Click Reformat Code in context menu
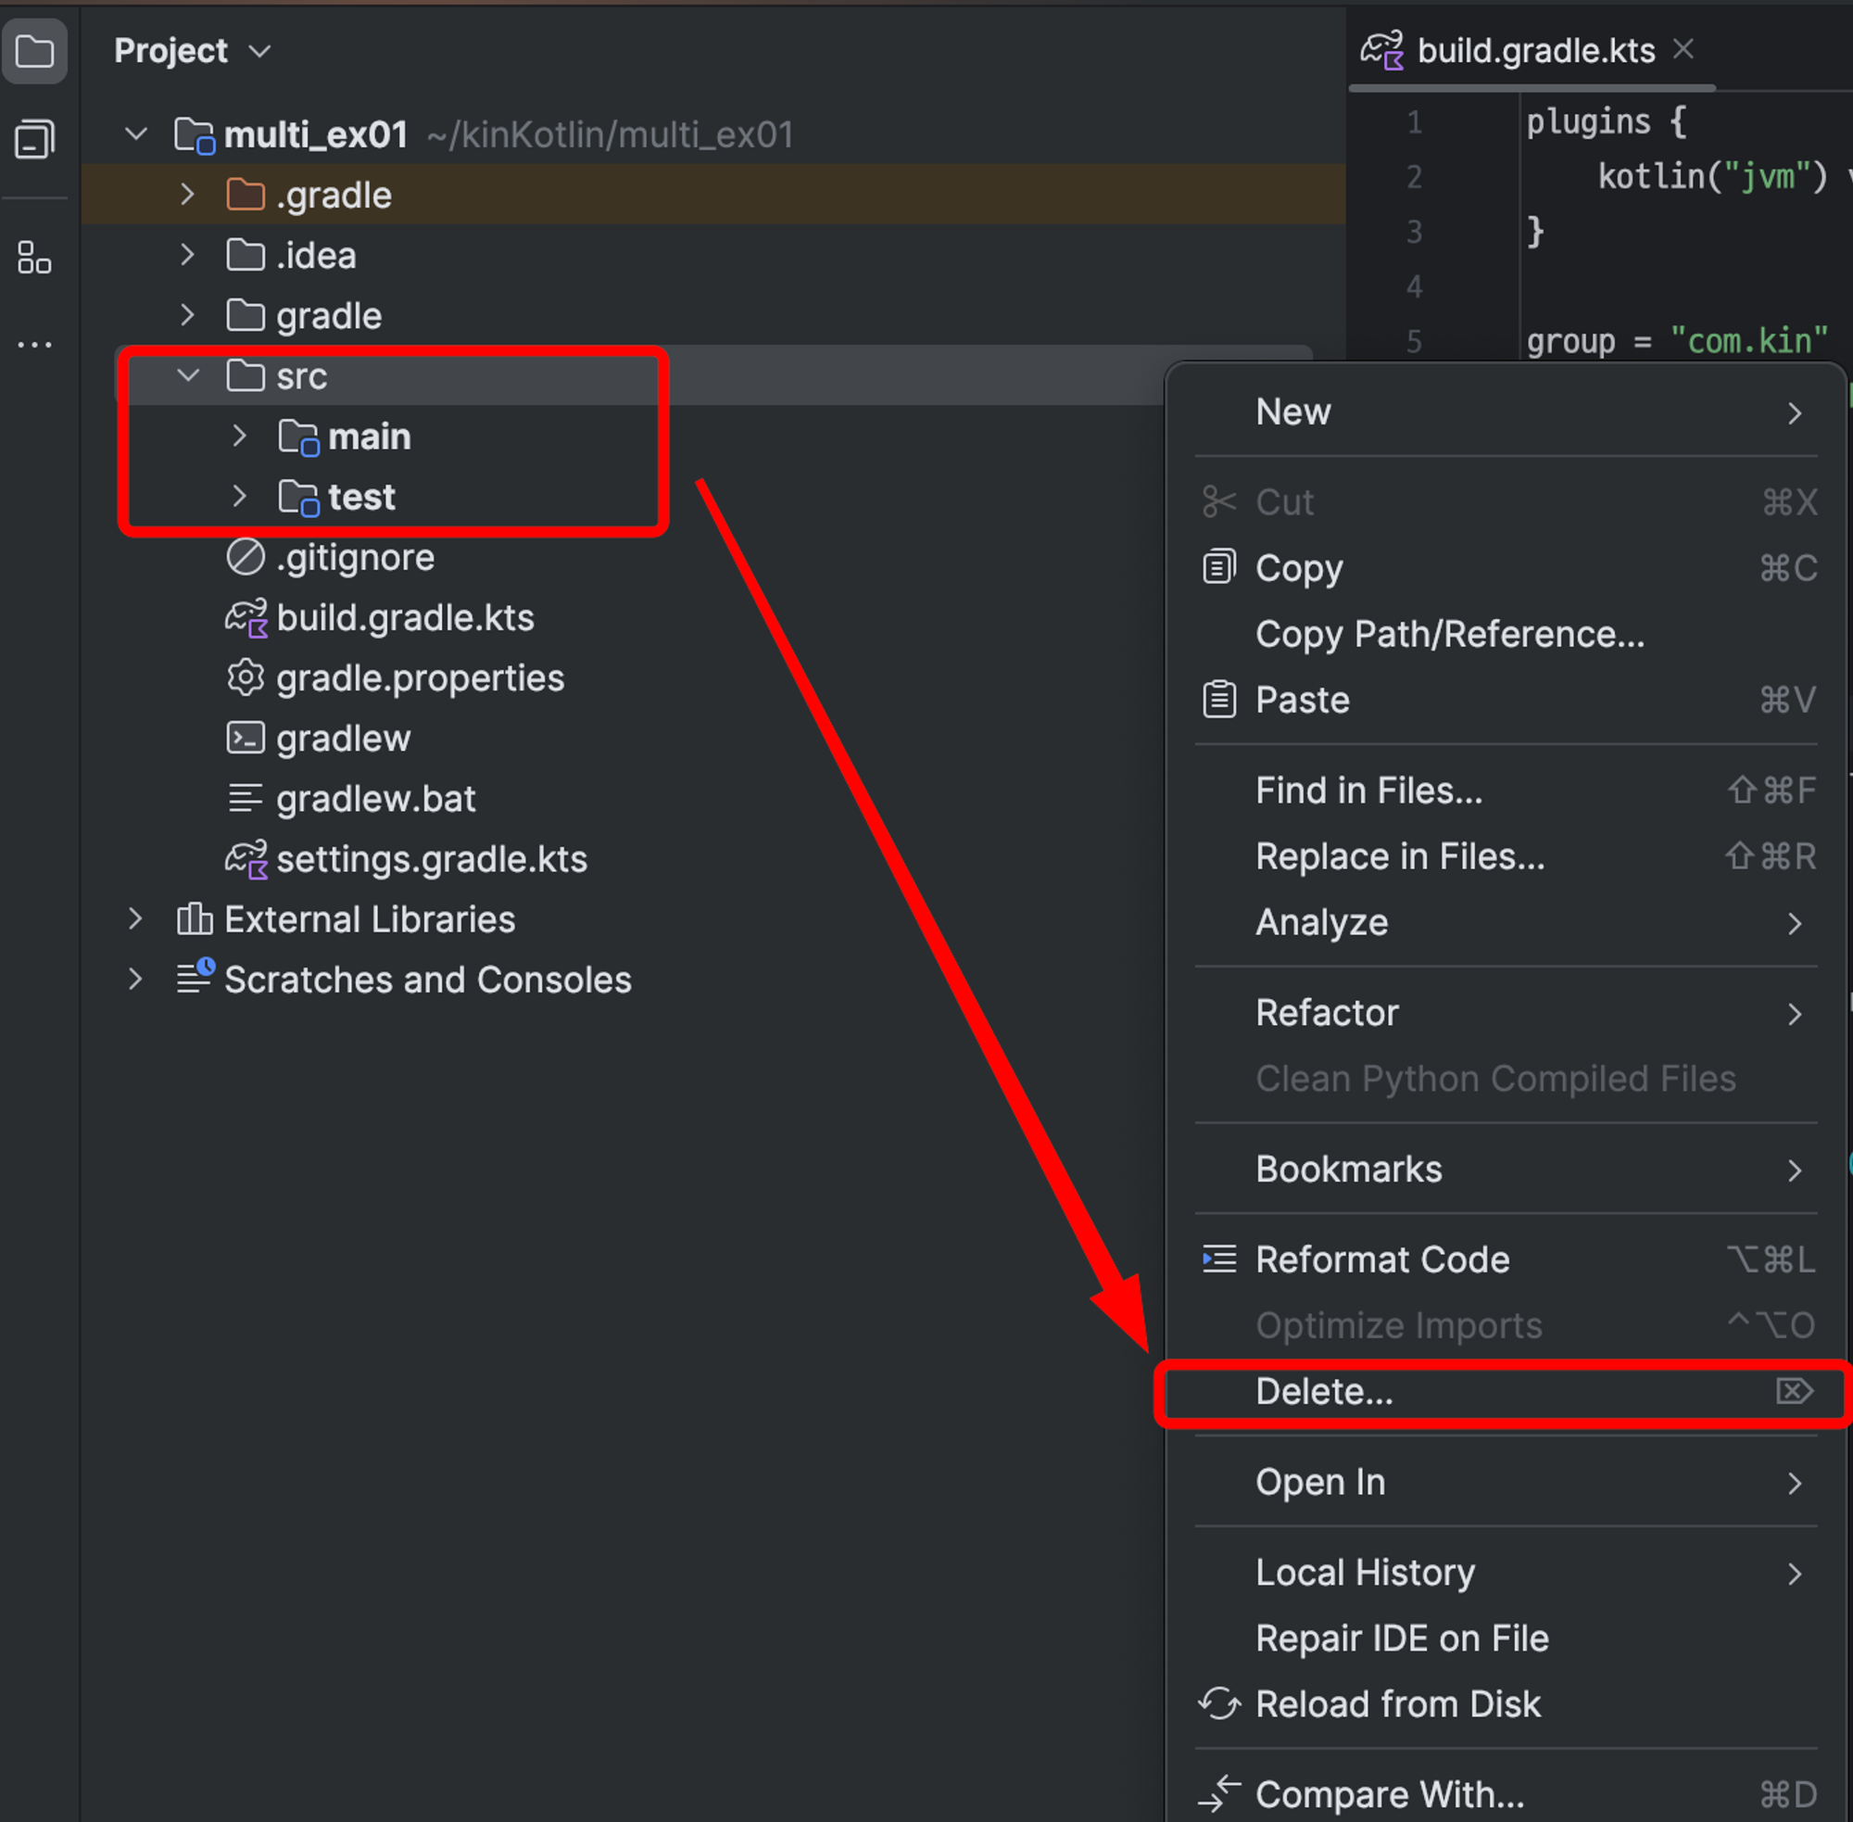The width and height of the screenshot is (1853, 1822). (1382, 1260)
